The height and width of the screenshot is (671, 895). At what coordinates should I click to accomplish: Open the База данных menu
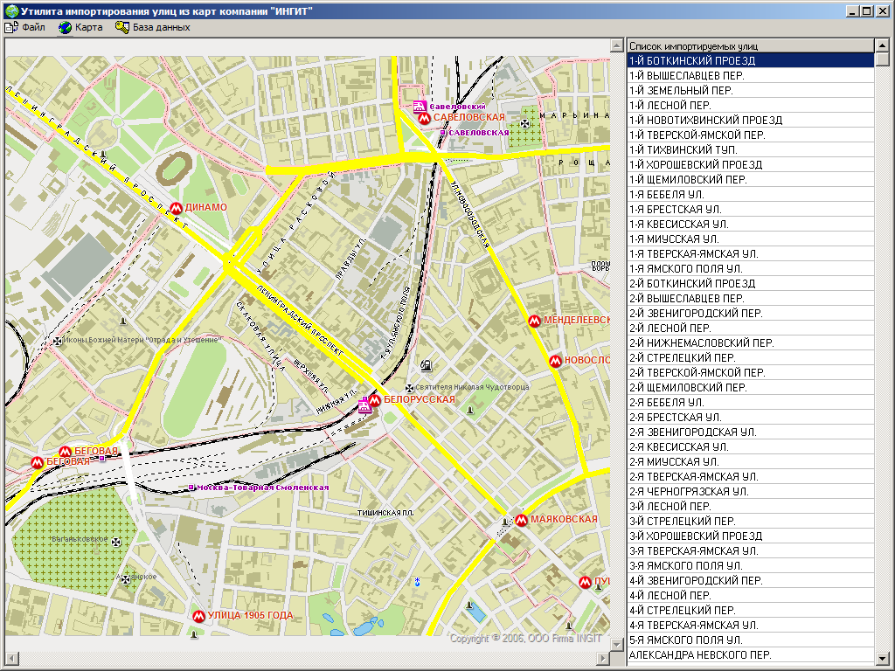tap(153, 27)
